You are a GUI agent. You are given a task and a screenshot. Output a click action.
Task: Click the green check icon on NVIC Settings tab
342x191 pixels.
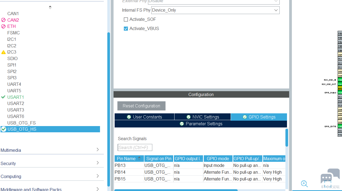coord(189,117)
